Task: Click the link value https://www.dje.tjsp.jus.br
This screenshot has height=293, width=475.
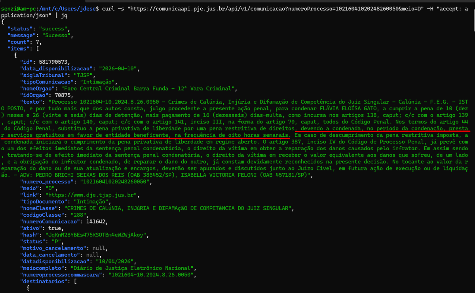Action: click(x=92, y=195)
